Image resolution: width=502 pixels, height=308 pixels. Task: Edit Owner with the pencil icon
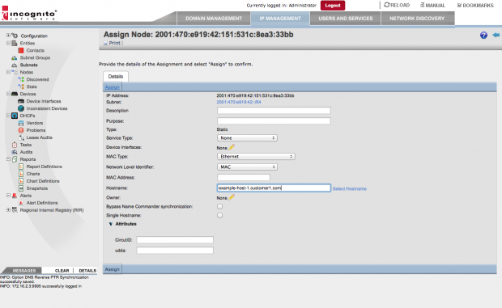click(232, 197)
